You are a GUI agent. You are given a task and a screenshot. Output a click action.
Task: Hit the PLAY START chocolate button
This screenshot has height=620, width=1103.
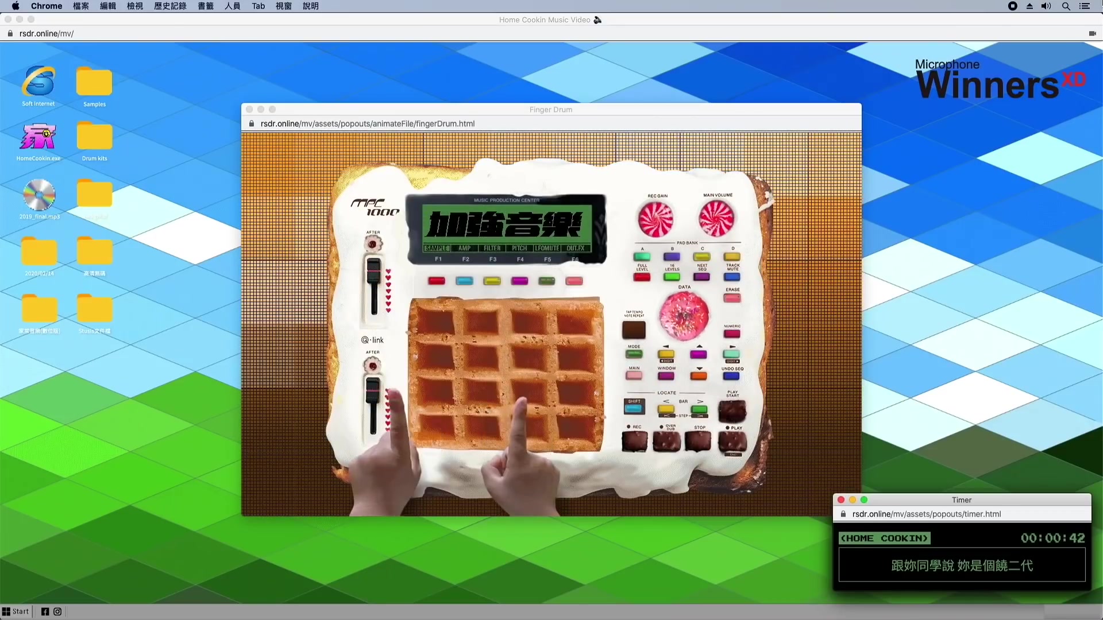(732, 411)
